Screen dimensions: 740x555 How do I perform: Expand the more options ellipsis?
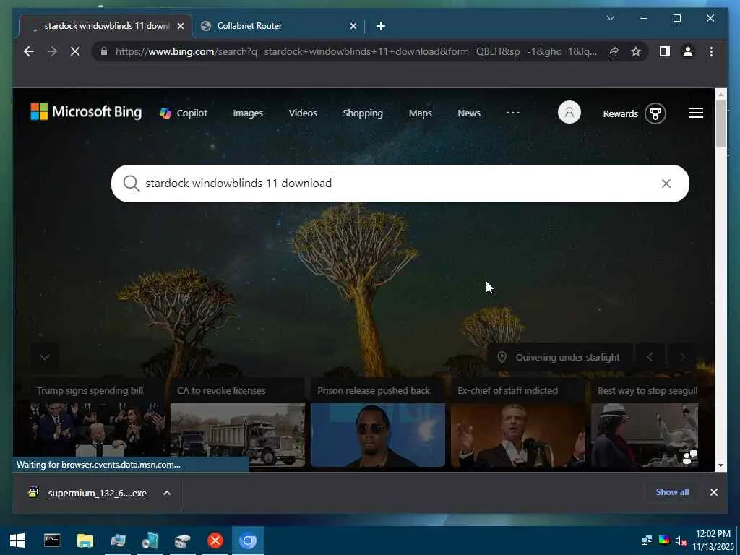(x=513, y=113)
